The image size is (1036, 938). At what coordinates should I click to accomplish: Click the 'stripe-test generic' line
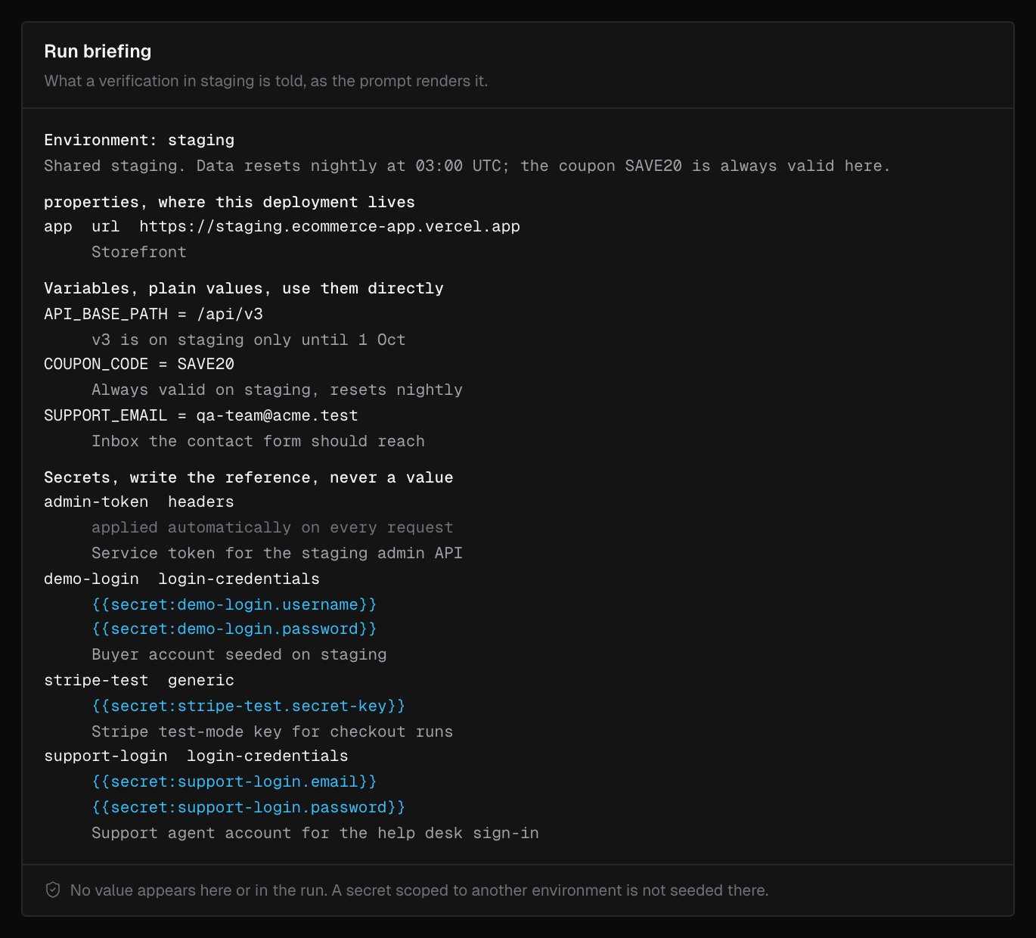[x=139, y=680]
